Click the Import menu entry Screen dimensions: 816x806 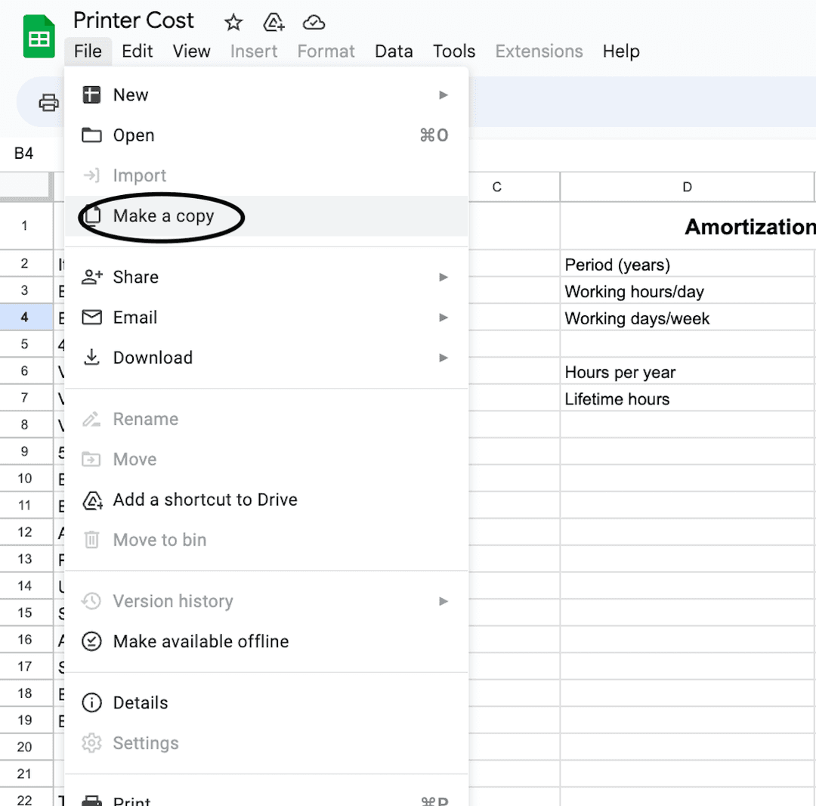pyautogui.click(x=267, y=175)
